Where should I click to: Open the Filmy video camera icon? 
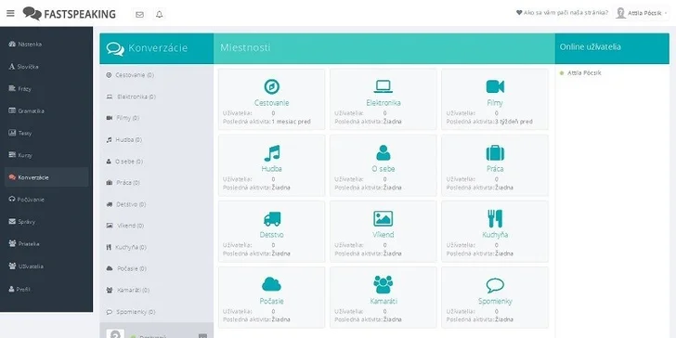click(x=495, y=86)
